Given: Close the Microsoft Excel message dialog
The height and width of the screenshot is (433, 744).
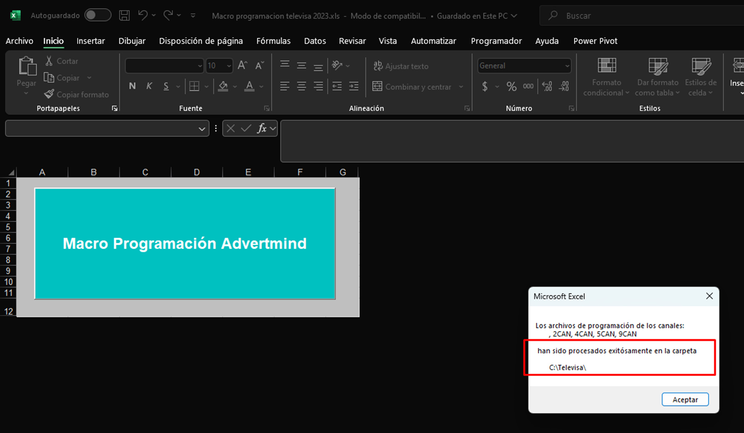Looking at the screenshot, I should point(709,296).
